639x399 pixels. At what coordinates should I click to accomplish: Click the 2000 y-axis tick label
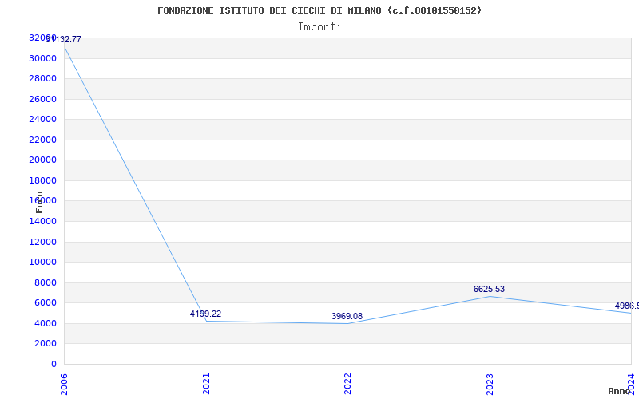[x=46, y=344]
